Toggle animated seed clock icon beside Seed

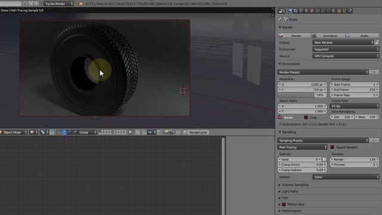[x=324, y=159]
